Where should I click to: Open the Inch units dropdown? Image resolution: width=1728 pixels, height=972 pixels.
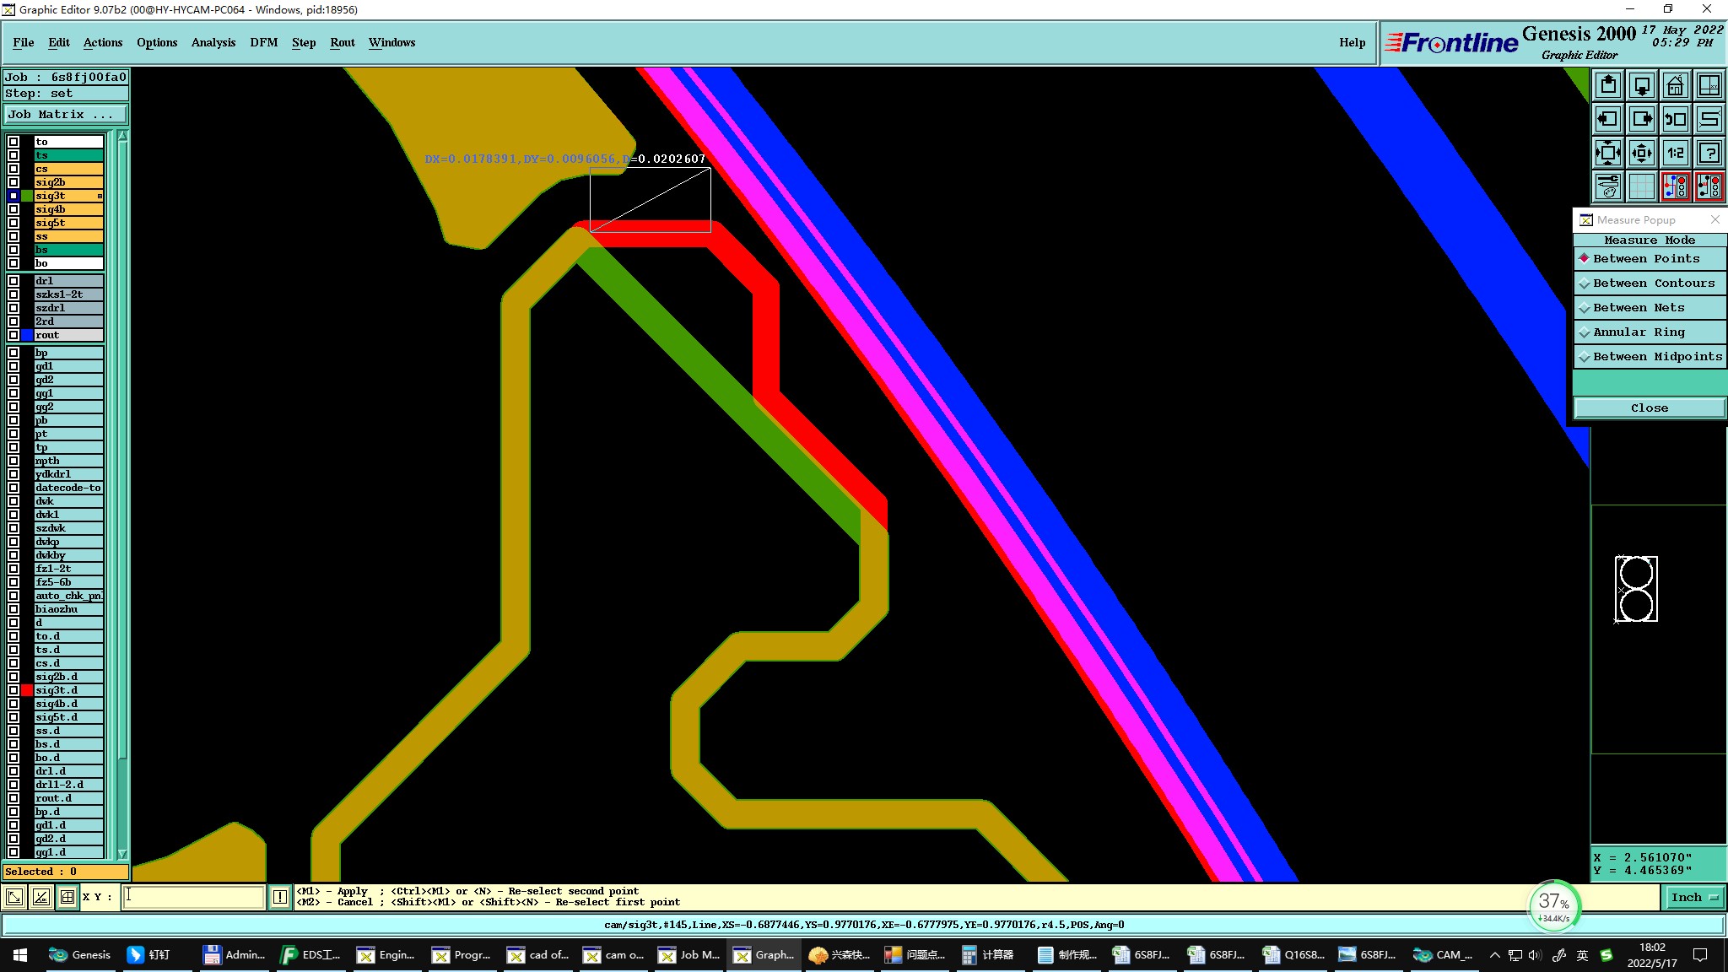coord(1693,897)
